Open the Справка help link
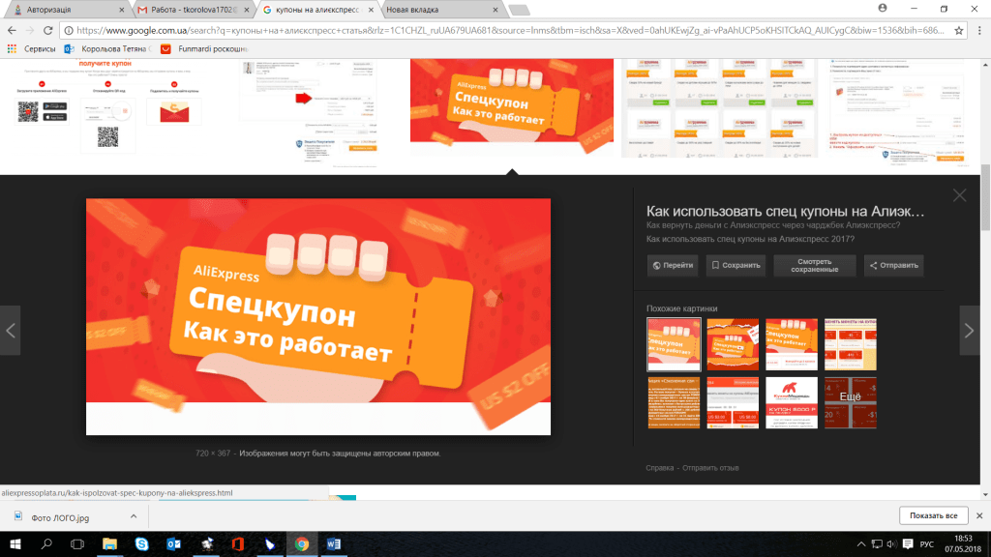The width and height of the screenshot is (991, 557). (659, 468)
